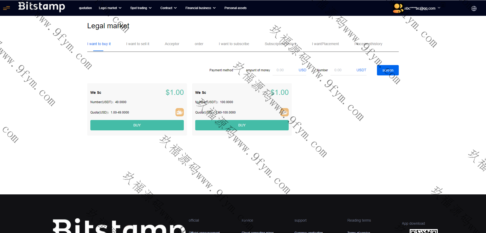Click the Bitstamp logo in header
Viewport: 486px width, 233px height.
(x=42, y=7)
